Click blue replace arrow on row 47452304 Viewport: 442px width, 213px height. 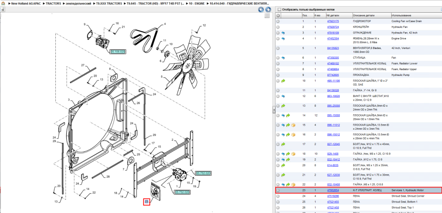point(283,38)
